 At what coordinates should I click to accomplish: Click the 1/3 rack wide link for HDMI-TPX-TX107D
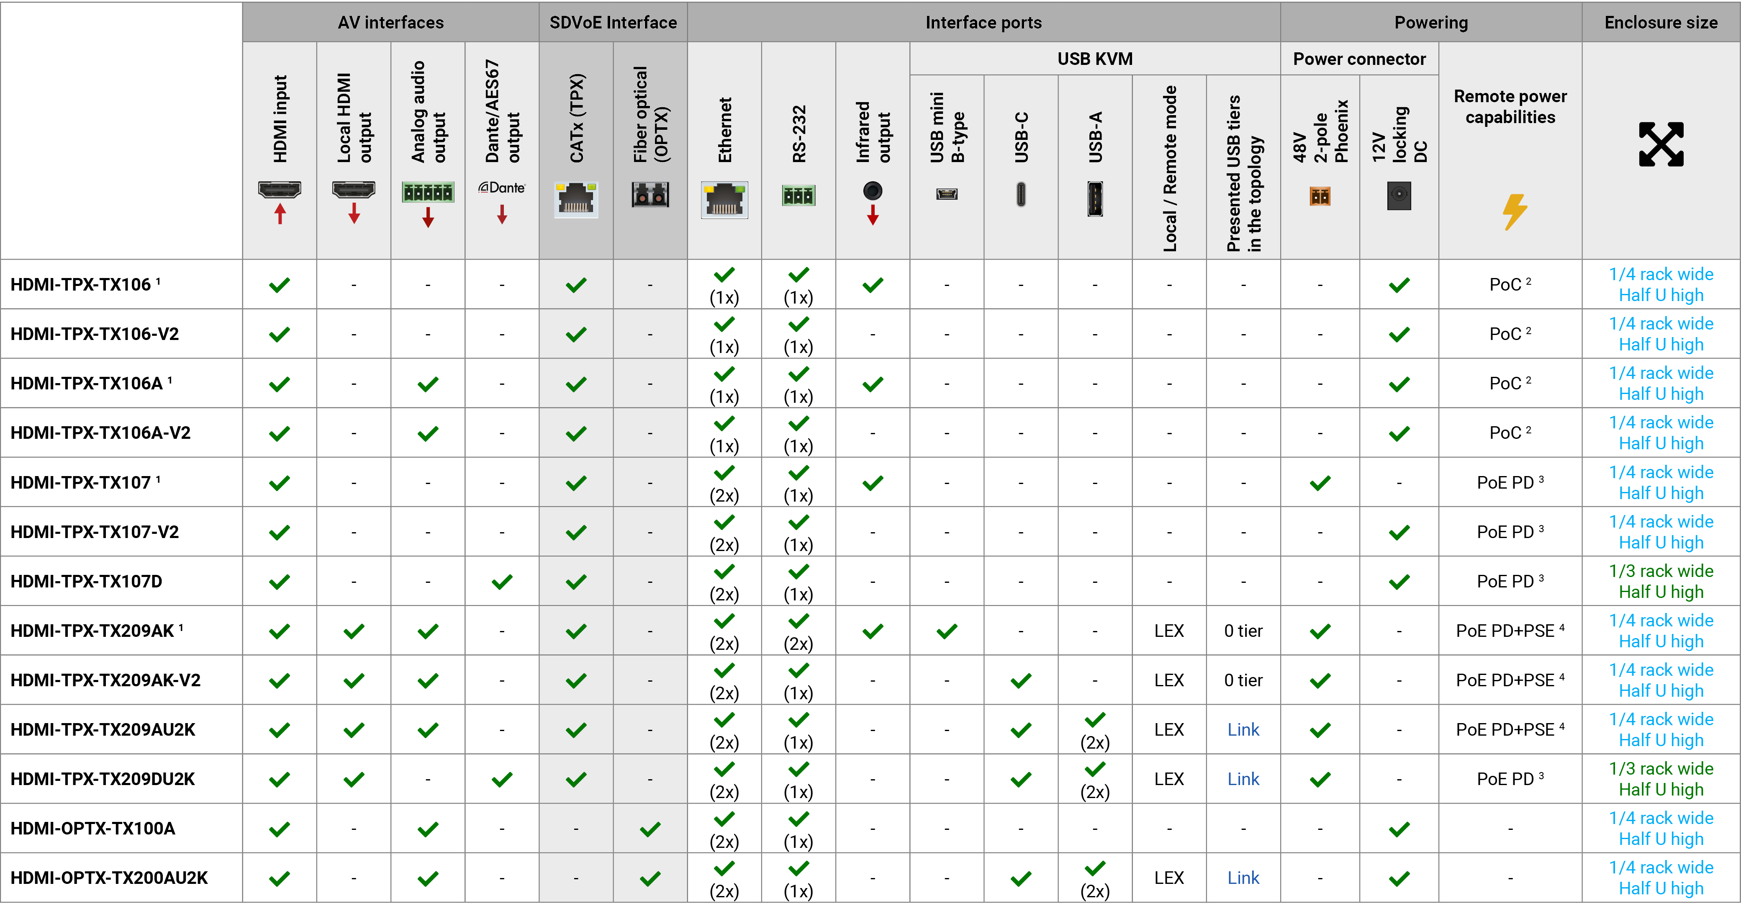(x=1661, y=571)
